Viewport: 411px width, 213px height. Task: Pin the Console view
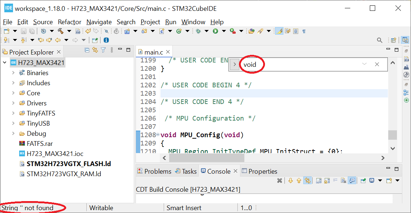[x=363, y=181]
